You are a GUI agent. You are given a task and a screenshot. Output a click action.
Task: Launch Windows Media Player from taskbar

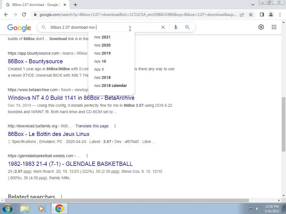pyautogui.click(x=42, y=209)
